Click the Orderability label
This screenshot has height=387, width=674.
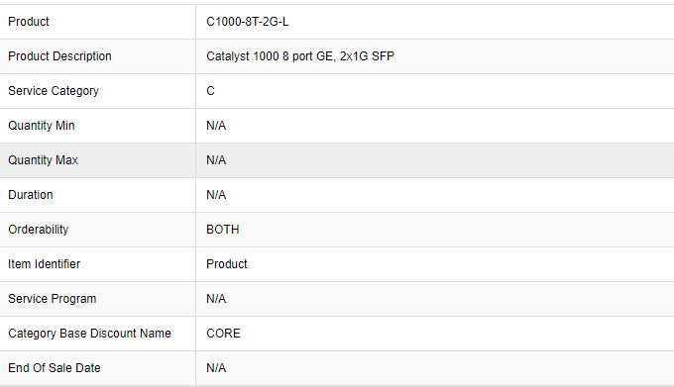click(x=39, y=230)
